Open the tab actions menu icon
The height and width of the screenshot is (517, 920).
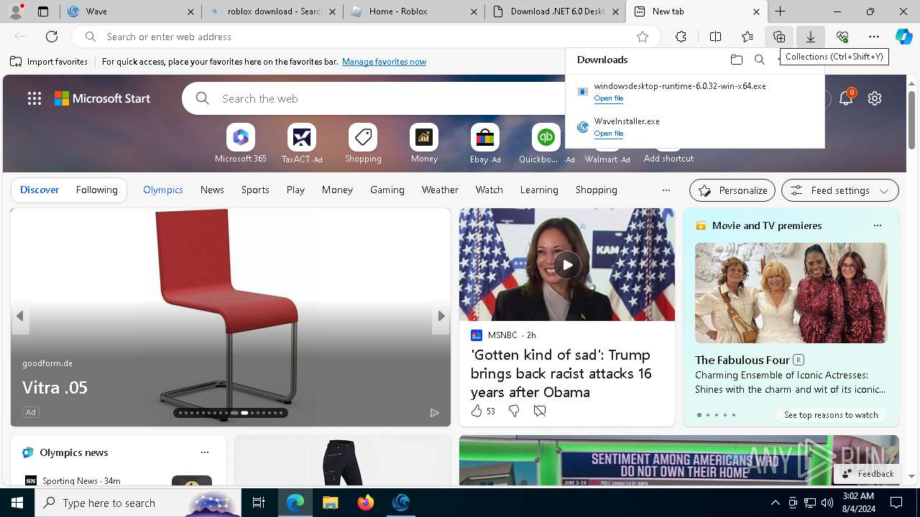43,11
